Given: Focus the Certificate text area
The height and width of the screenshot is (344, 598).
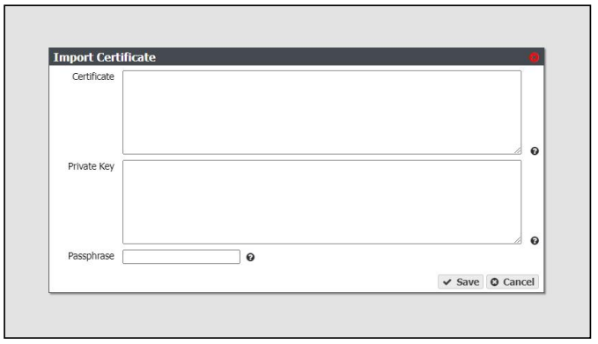Looking at the screenshot, I should tap(321, 113).
